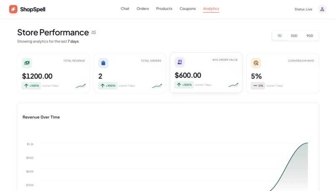The image size is (336, 191).
Task: Click the TOTAL REVENUE card label
Action: [x=74, y=60]
